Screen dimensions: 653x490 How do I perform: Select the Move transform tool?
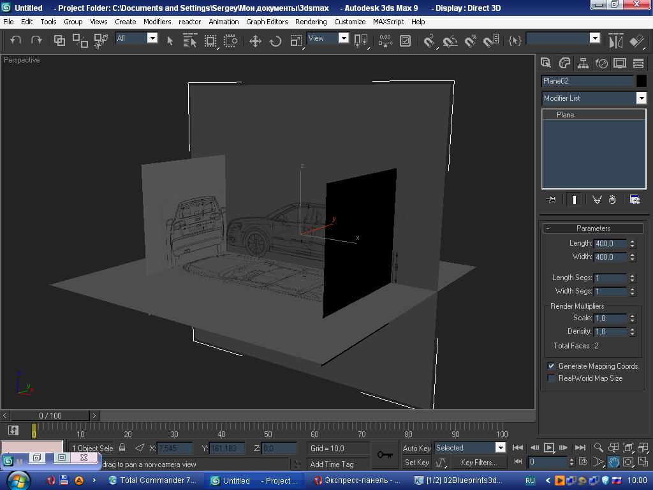(x=255, y=41)
